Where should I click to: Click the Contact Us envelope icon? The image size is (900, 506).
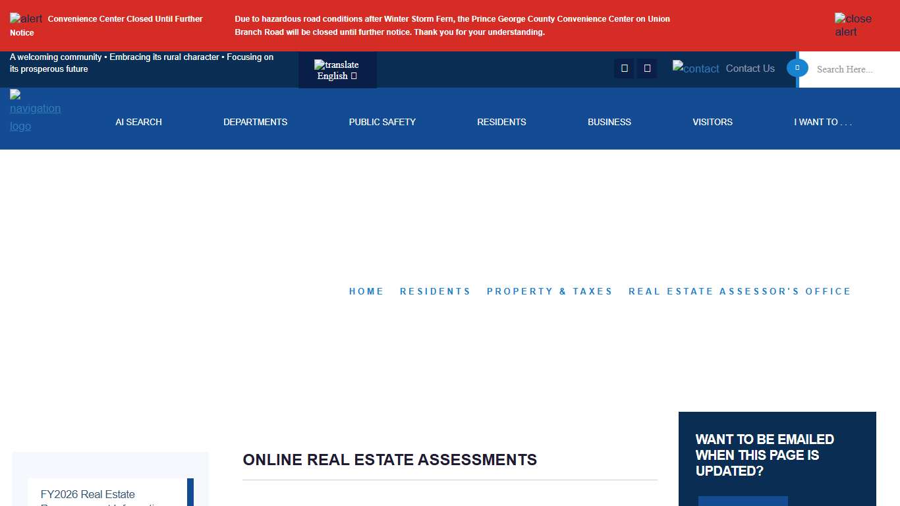point(696,68)
